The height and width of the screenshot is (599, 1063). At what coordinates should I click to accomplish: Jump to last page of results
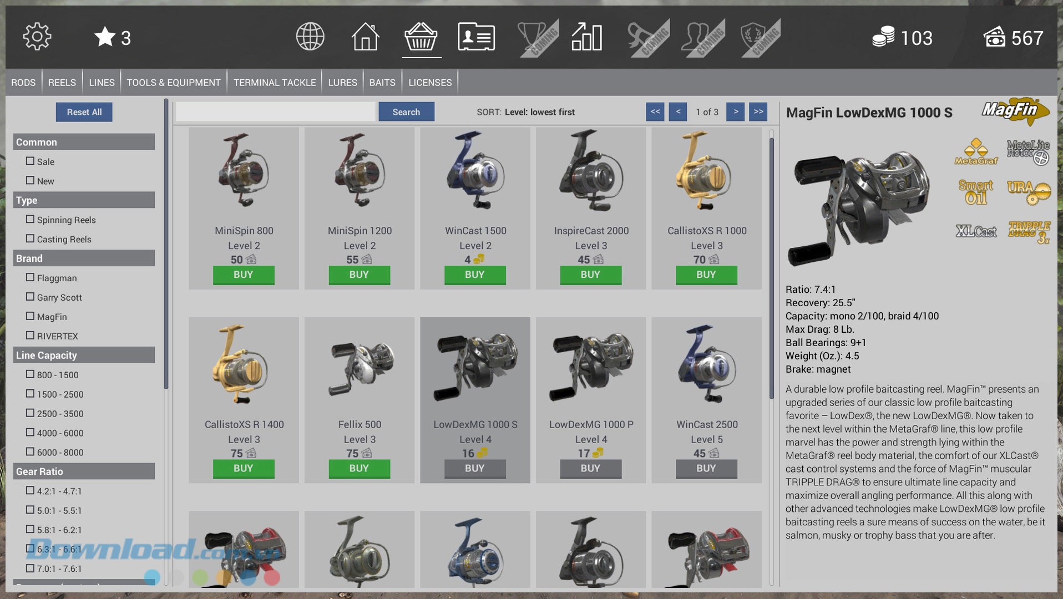point(758,111)
